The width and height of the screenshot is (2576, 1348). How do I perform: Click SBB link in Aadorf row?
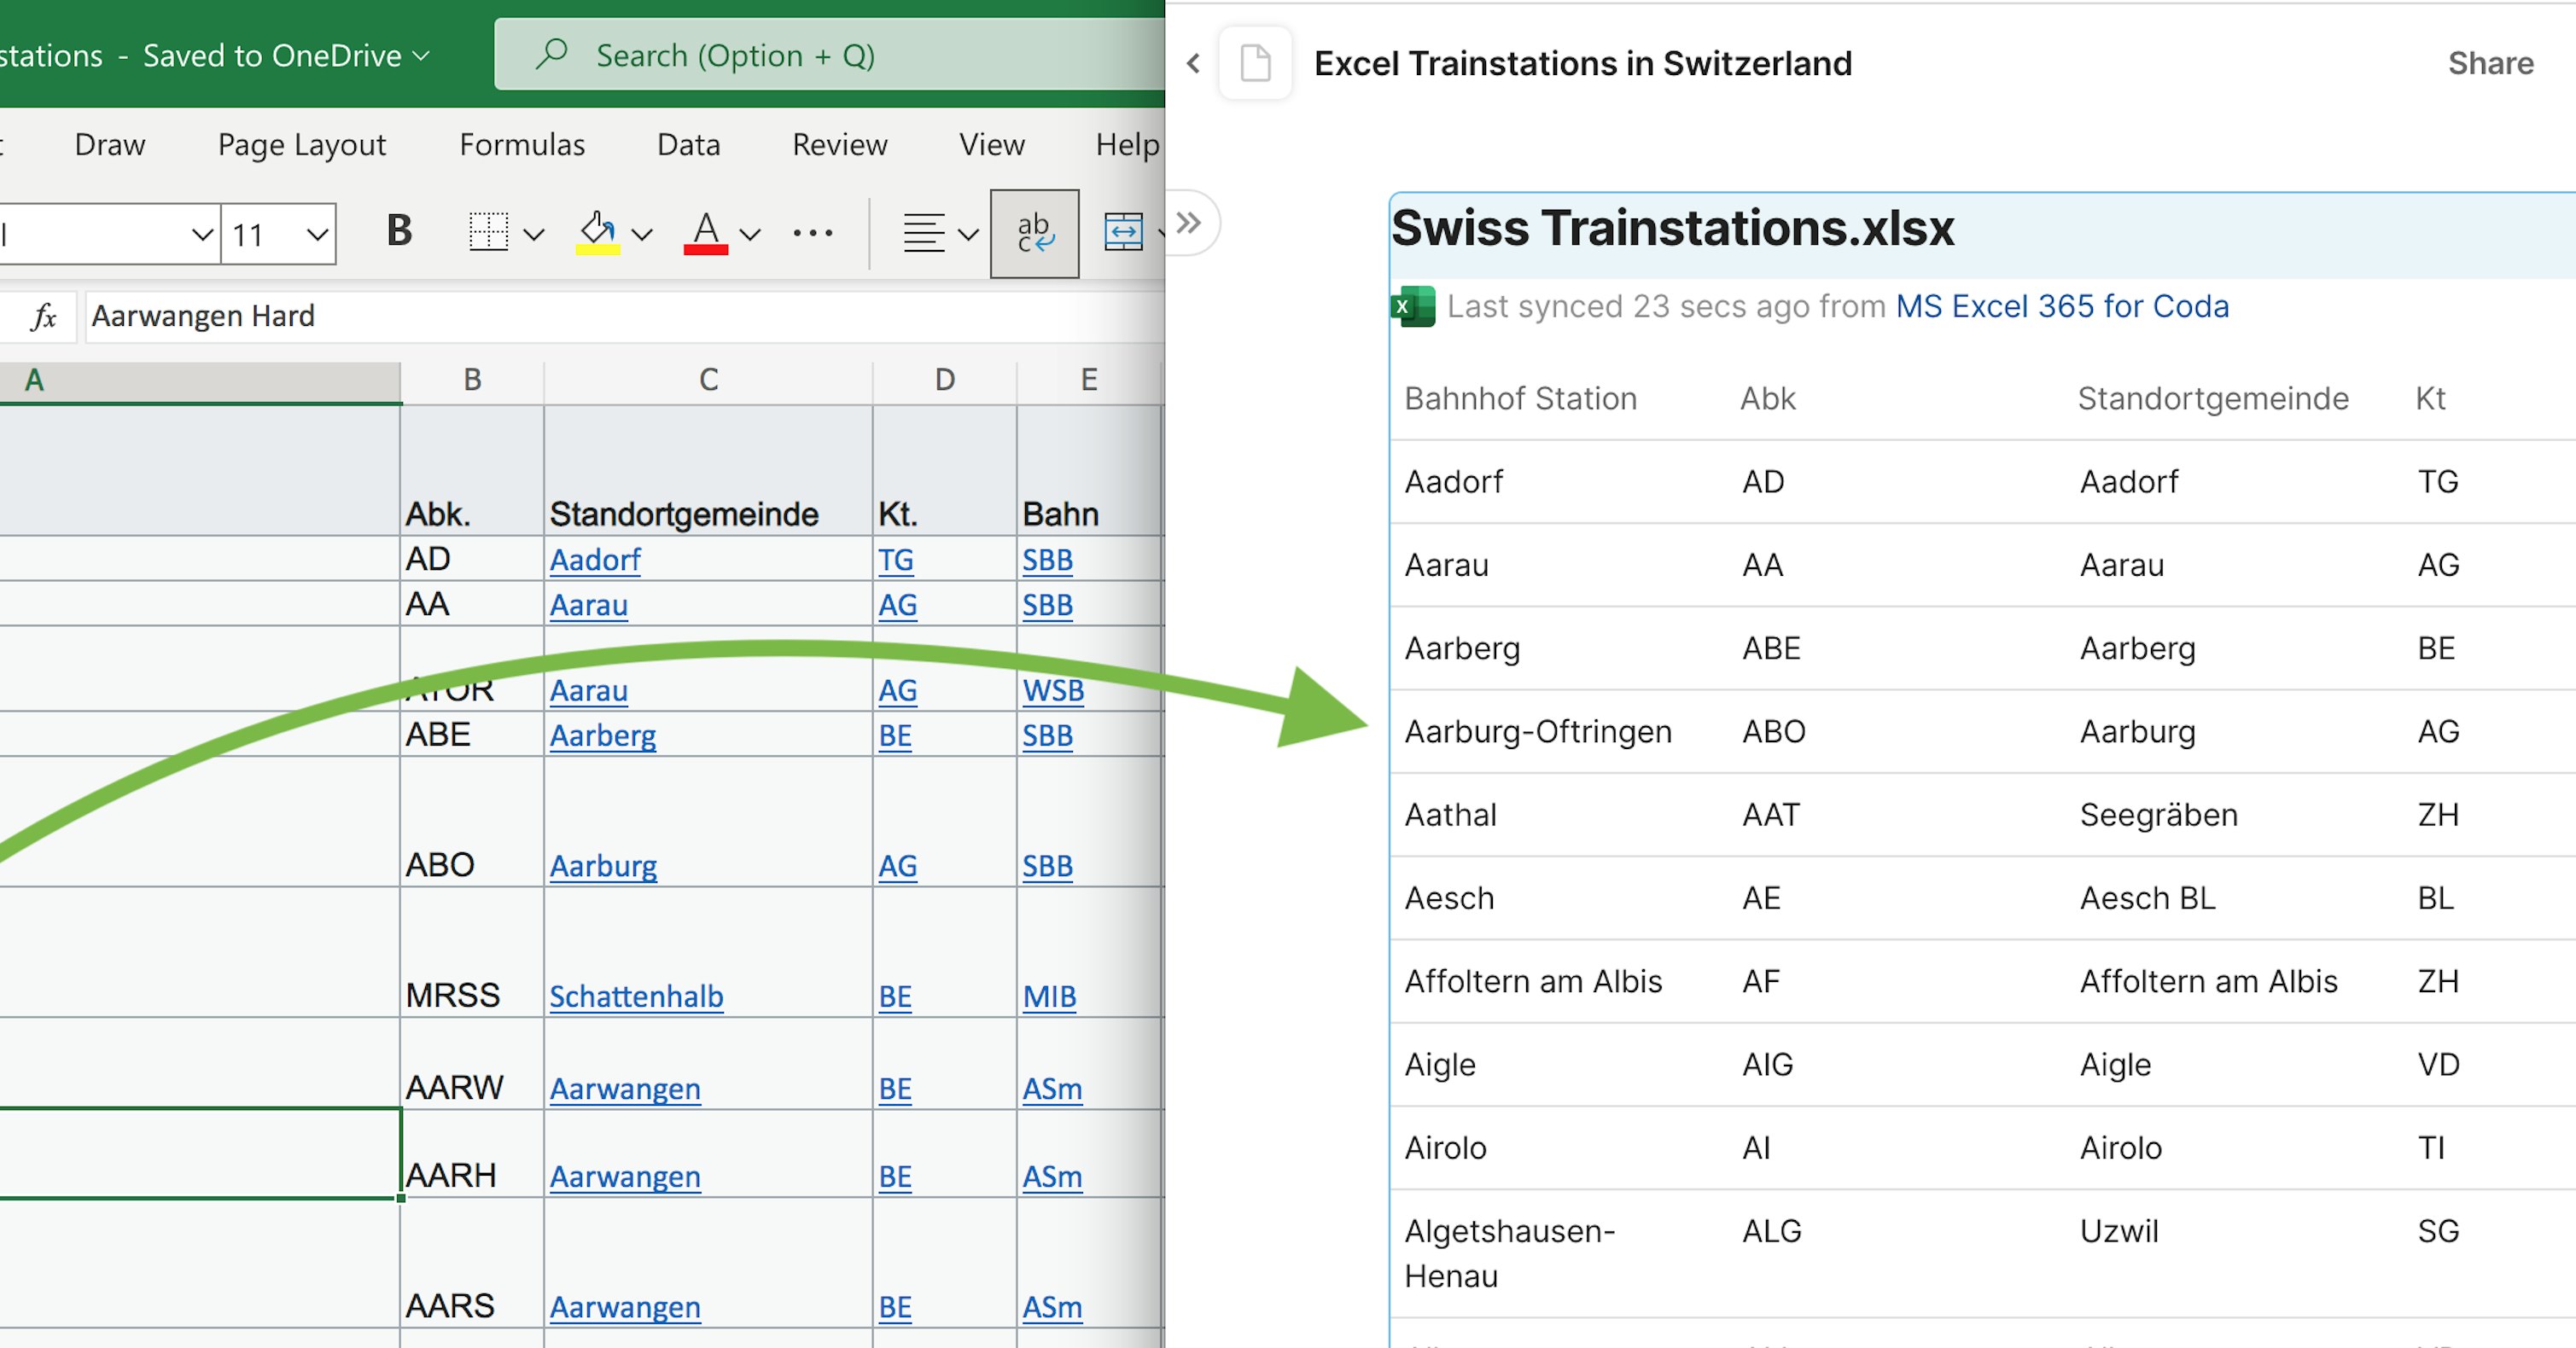coord(1047,561)
